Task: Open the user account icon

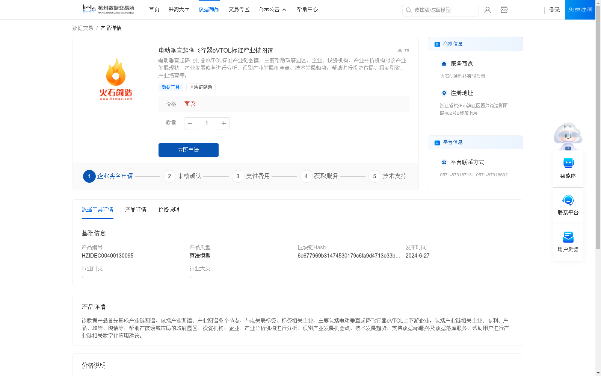Action: [488, 10]
